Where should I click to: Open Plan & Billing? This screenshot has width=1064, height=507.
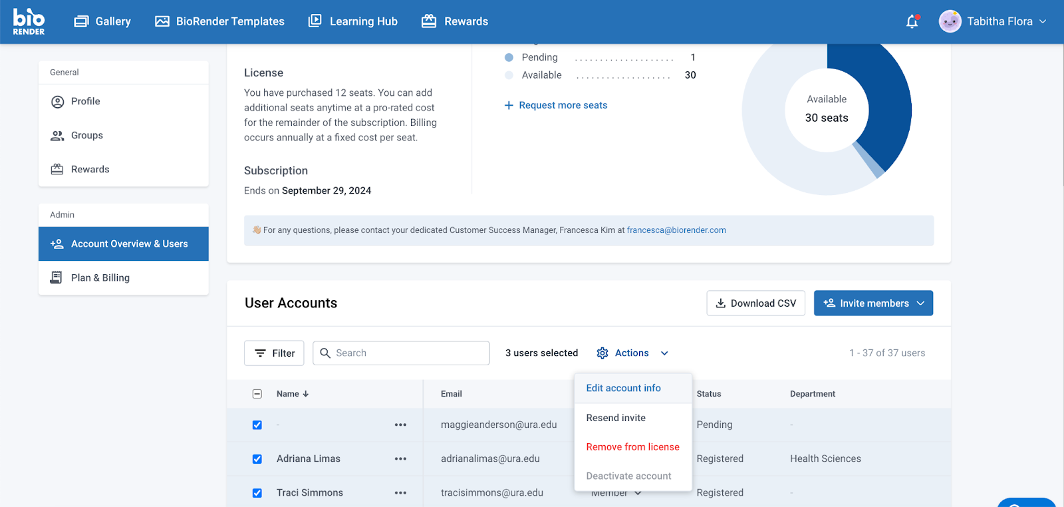click(124, 277)
